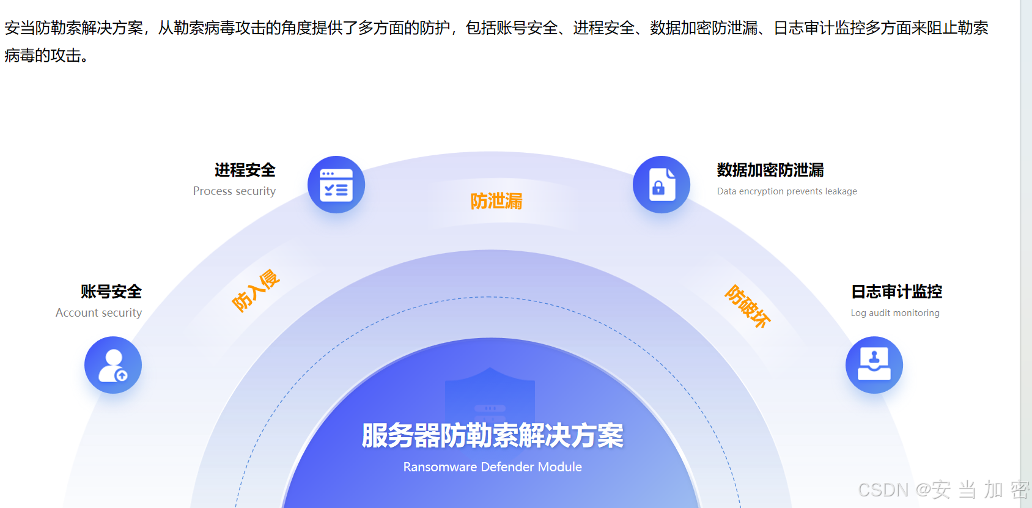Click the 账号安全 heading
The height and width of the screenshot is (508, 1032).
pos(111,292)
